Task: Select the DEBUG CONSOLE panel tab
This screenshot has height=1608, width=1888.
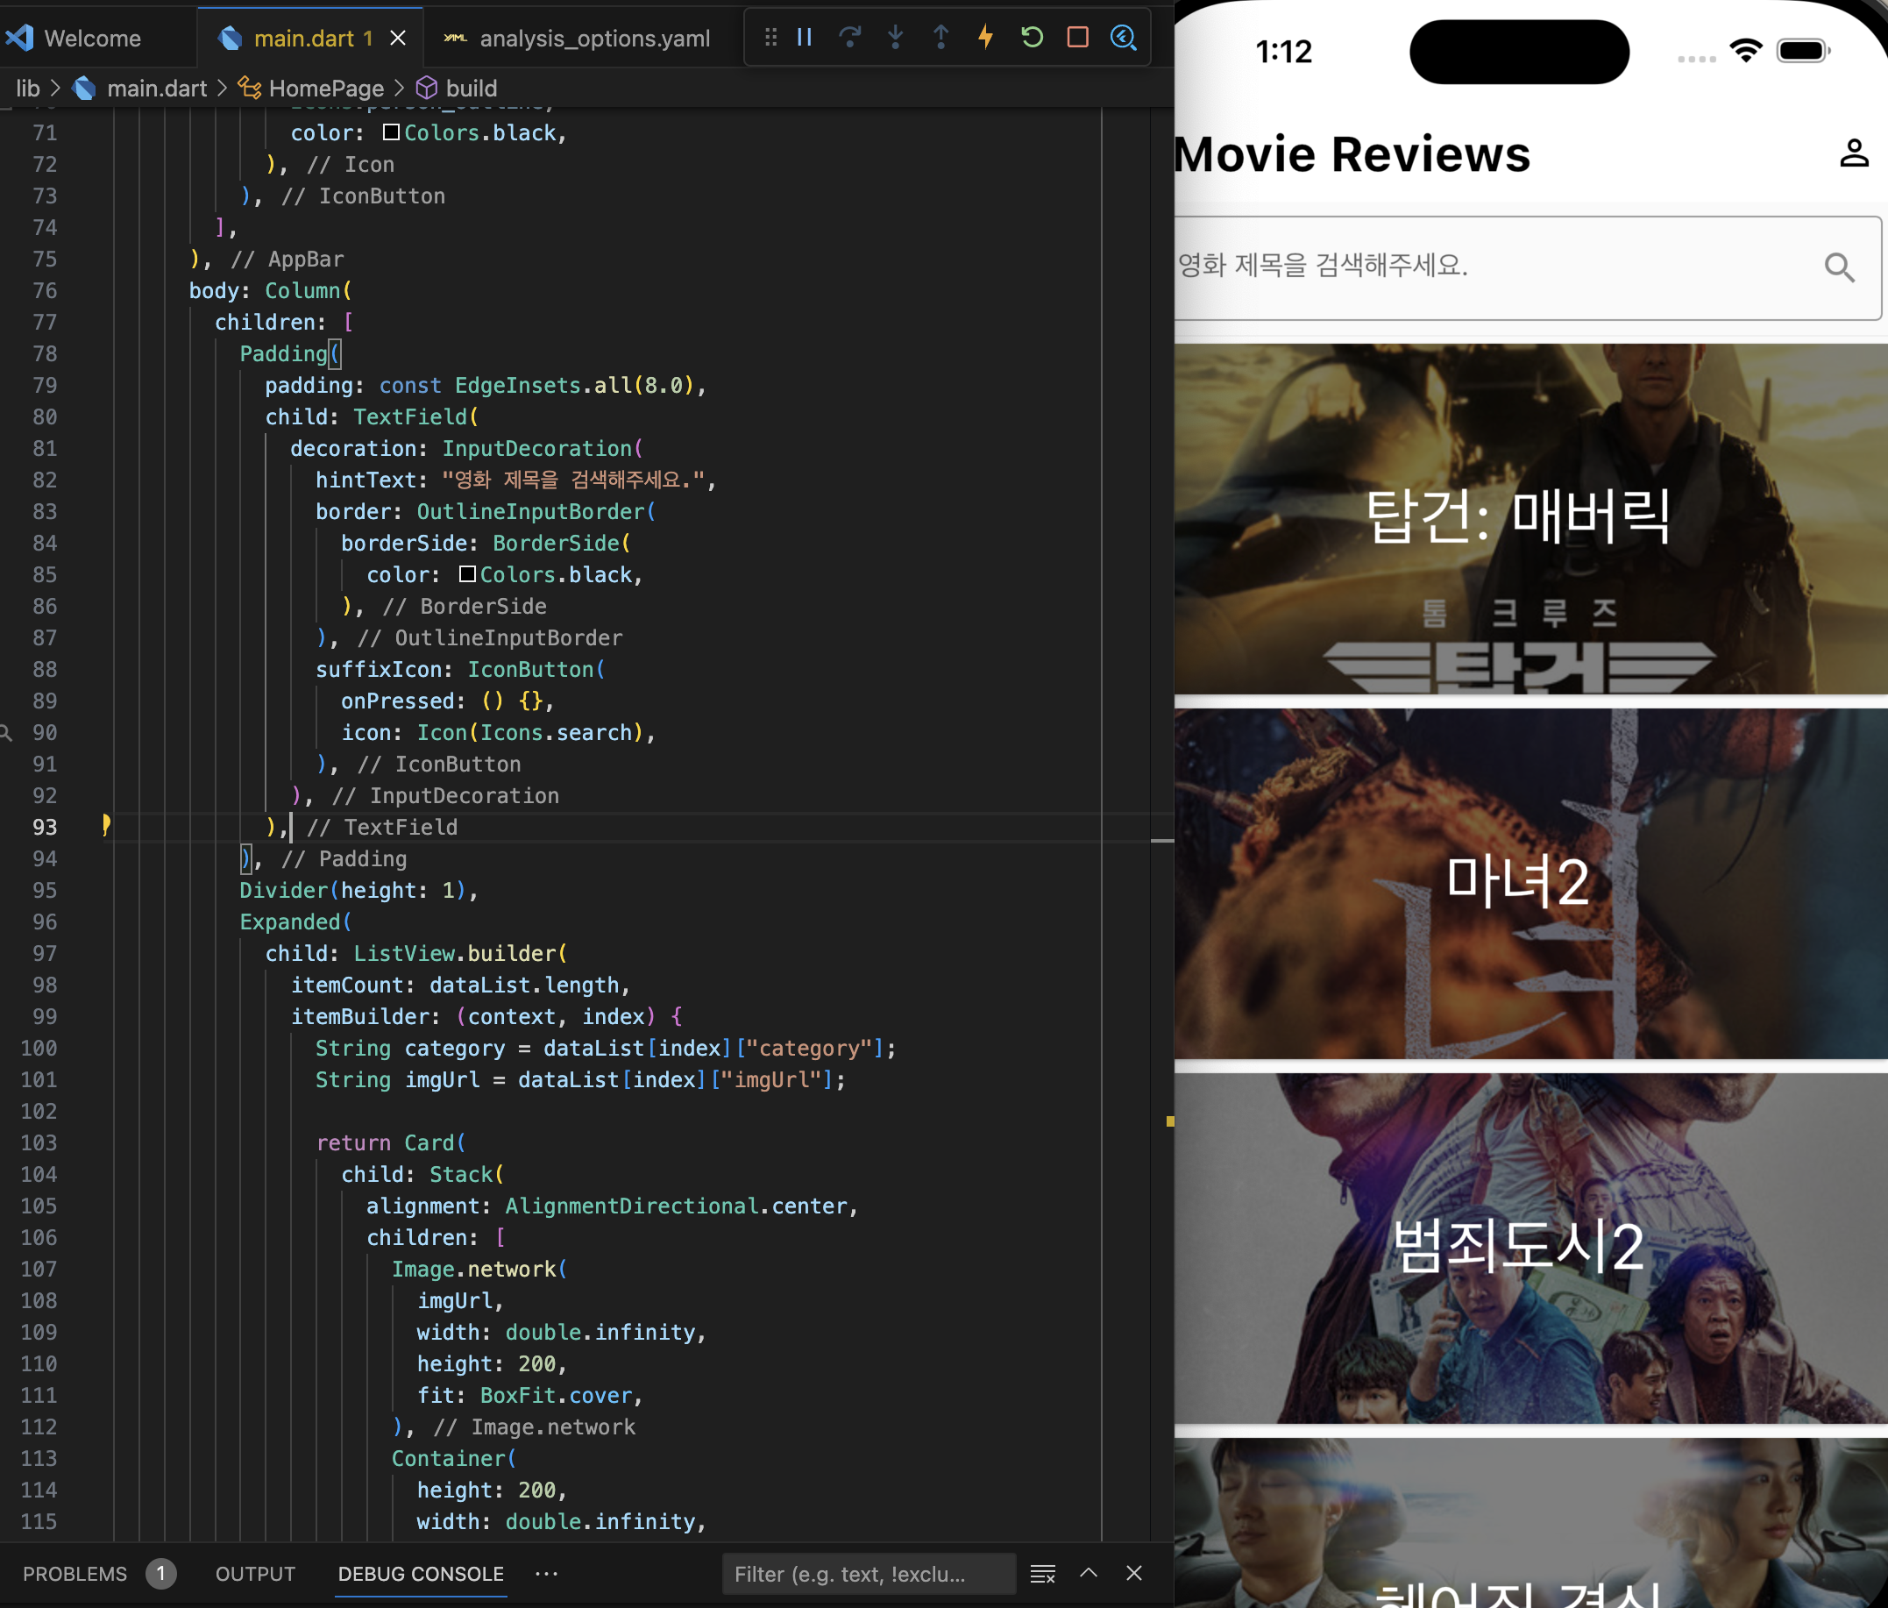Action: point(421,1575)
